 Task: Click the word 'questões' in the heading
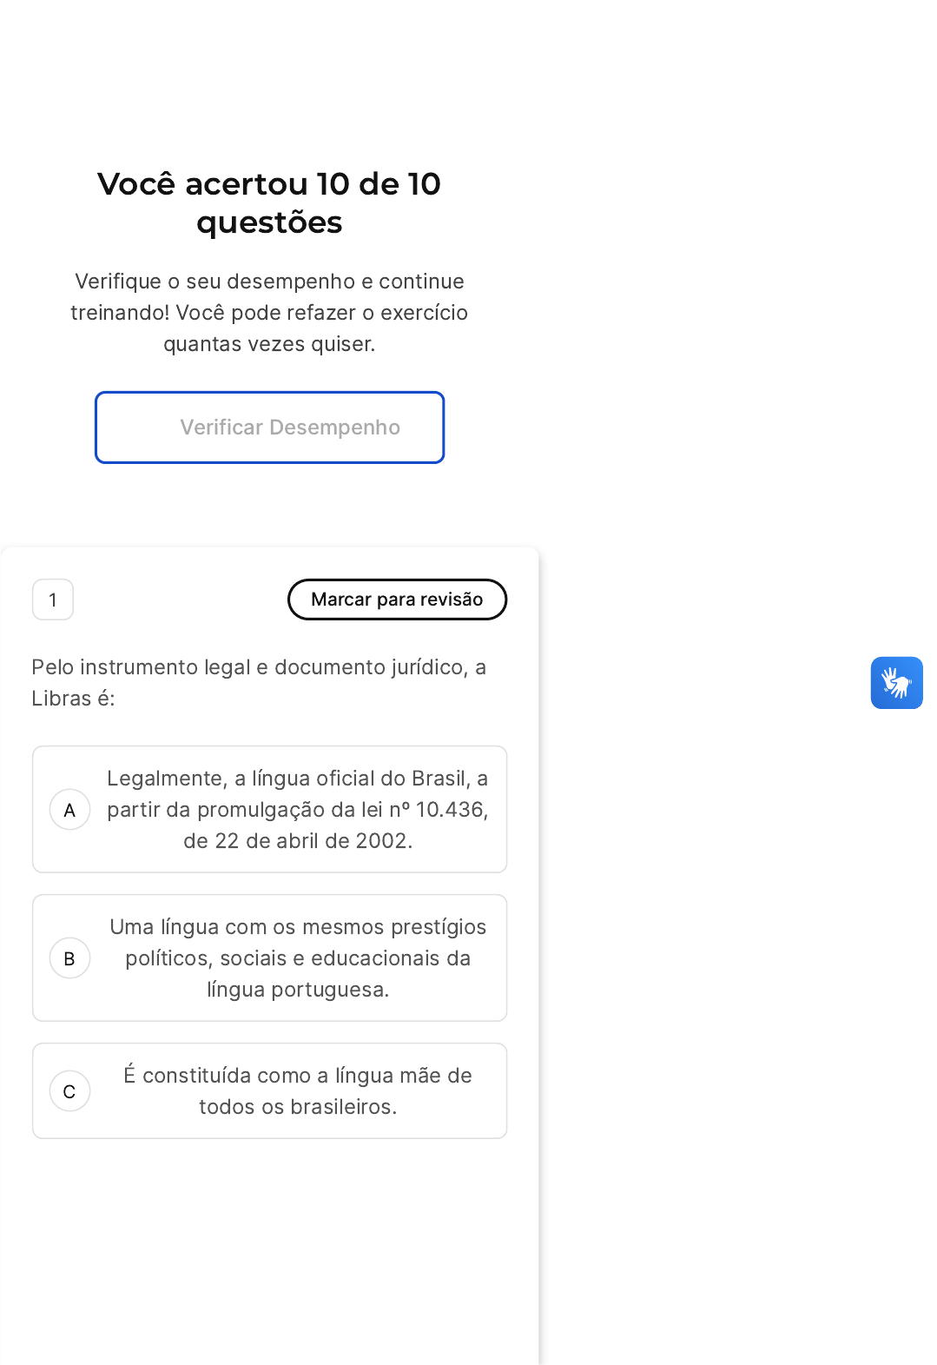(269, 223)
